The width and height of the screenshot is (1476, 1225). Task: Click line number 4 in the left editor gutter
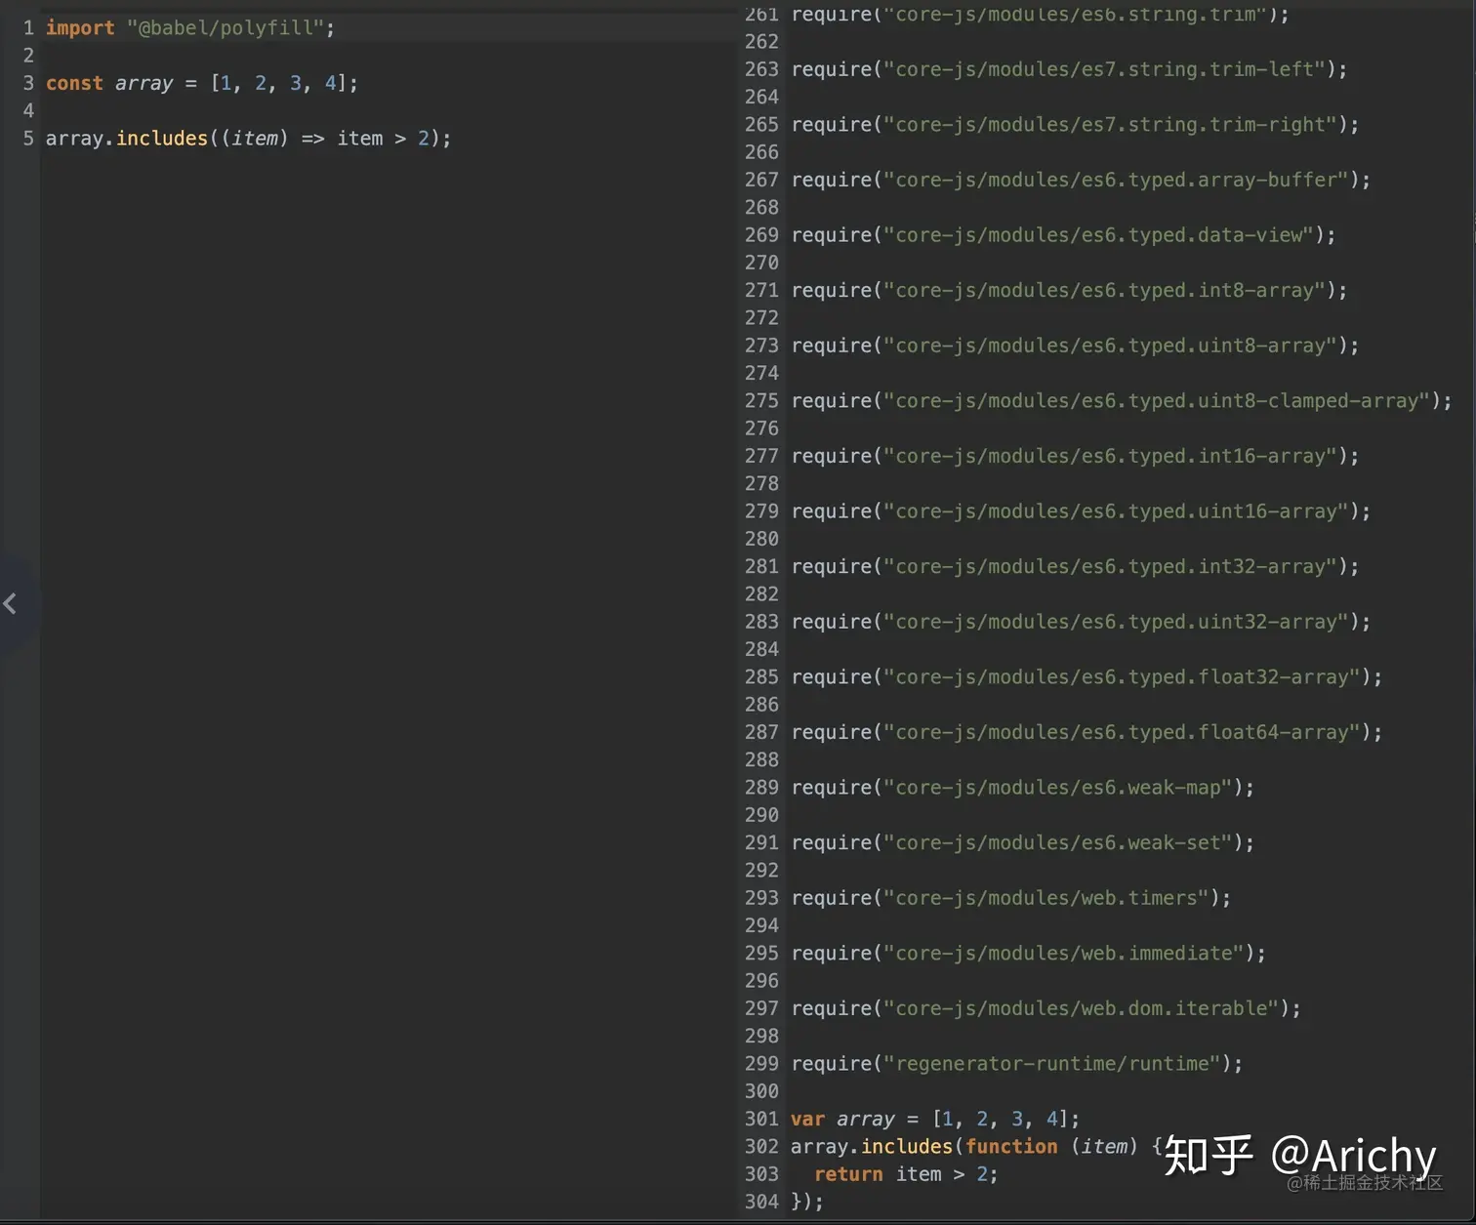coord(28,111)
